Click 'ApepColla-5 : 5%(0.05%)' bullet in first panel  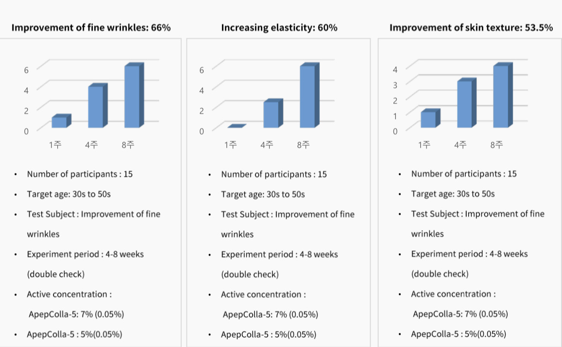coord(74,334)
